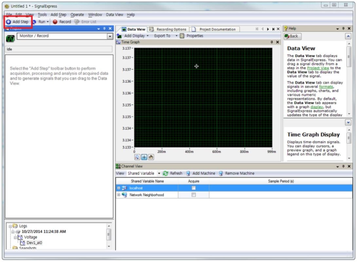Viewport: 357px width, 262px height.
Task: Open the Export To dropdown arrow
Action: 176,36
